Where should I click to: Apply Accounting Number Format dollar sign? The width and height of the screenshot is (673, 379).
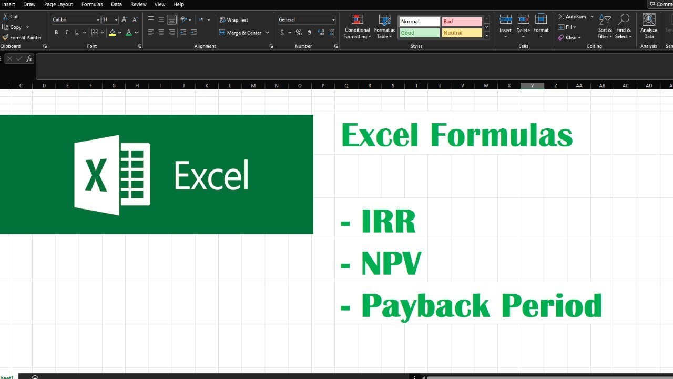coord(282,33)
